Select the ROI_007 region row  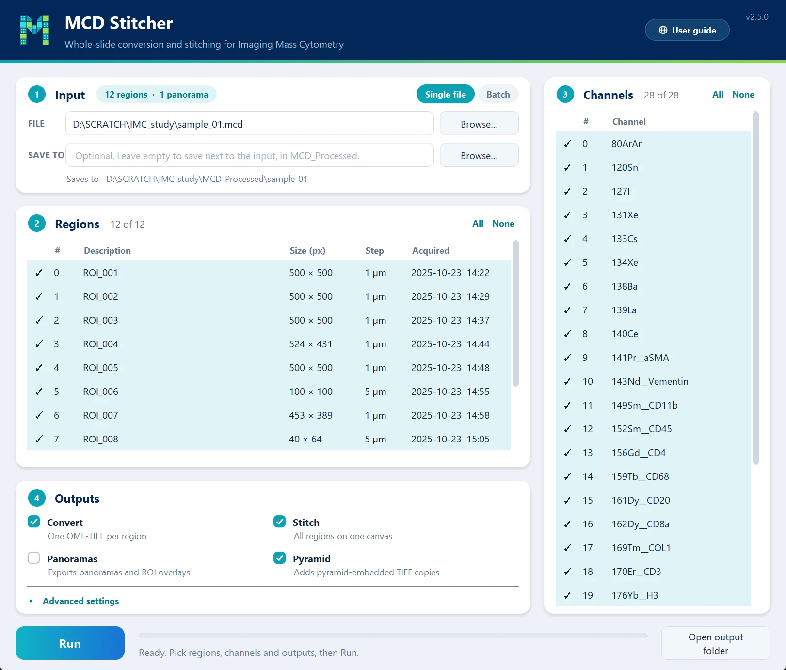269,415
